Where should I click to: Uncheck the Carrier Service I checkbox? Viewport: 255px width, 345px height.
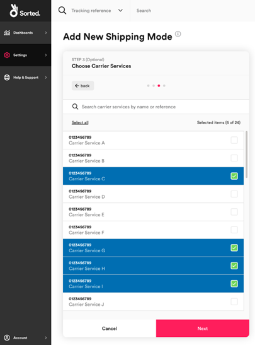[234, 284]
